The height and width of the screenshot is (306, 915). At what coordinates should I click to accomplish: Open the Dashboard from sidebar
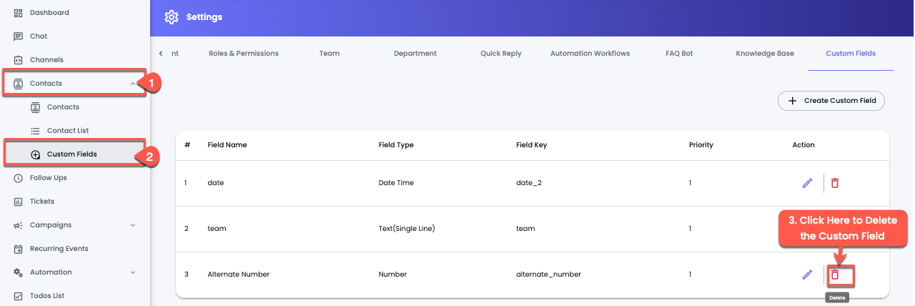point(49,13)
